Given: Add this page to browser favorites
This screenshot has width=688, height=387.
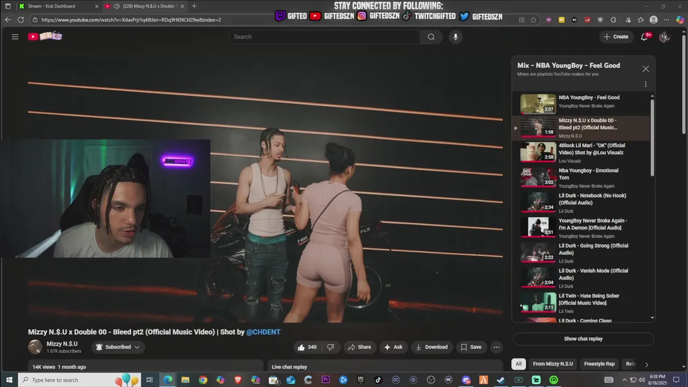Looking at the screenshot, I should click(x=533, y=19).
